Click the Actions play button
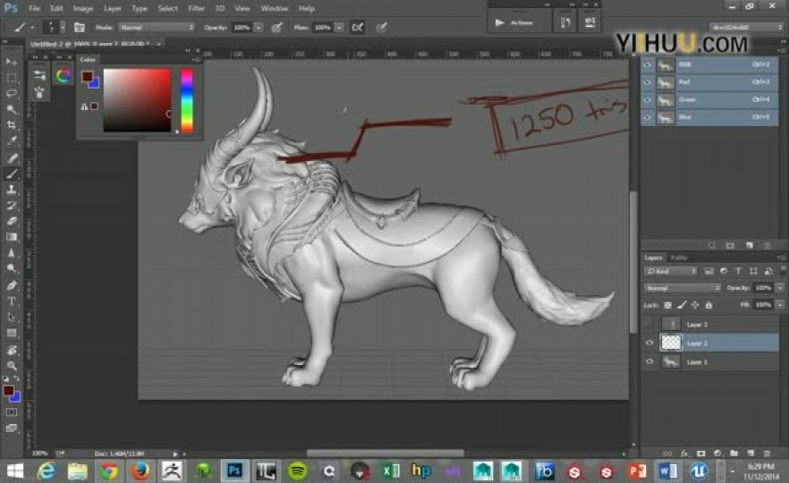Viewport: 789px width, 483px height. click(x=500, y=22)
